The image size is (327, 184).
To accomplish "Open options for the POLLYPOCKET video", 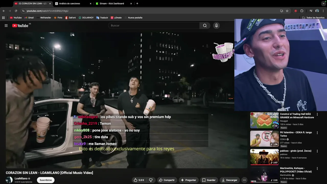I will click(317, 169).
